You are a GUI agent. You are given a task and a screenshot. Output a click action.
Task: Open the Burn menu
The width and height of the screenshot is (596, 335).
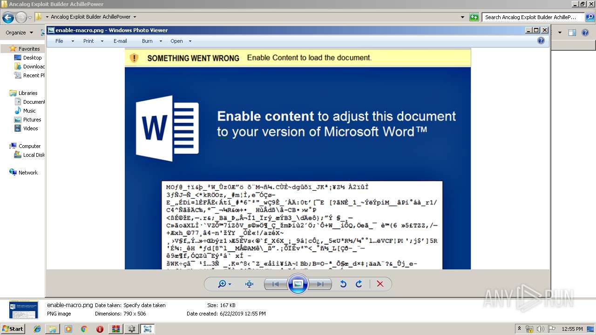pos(147,41)
